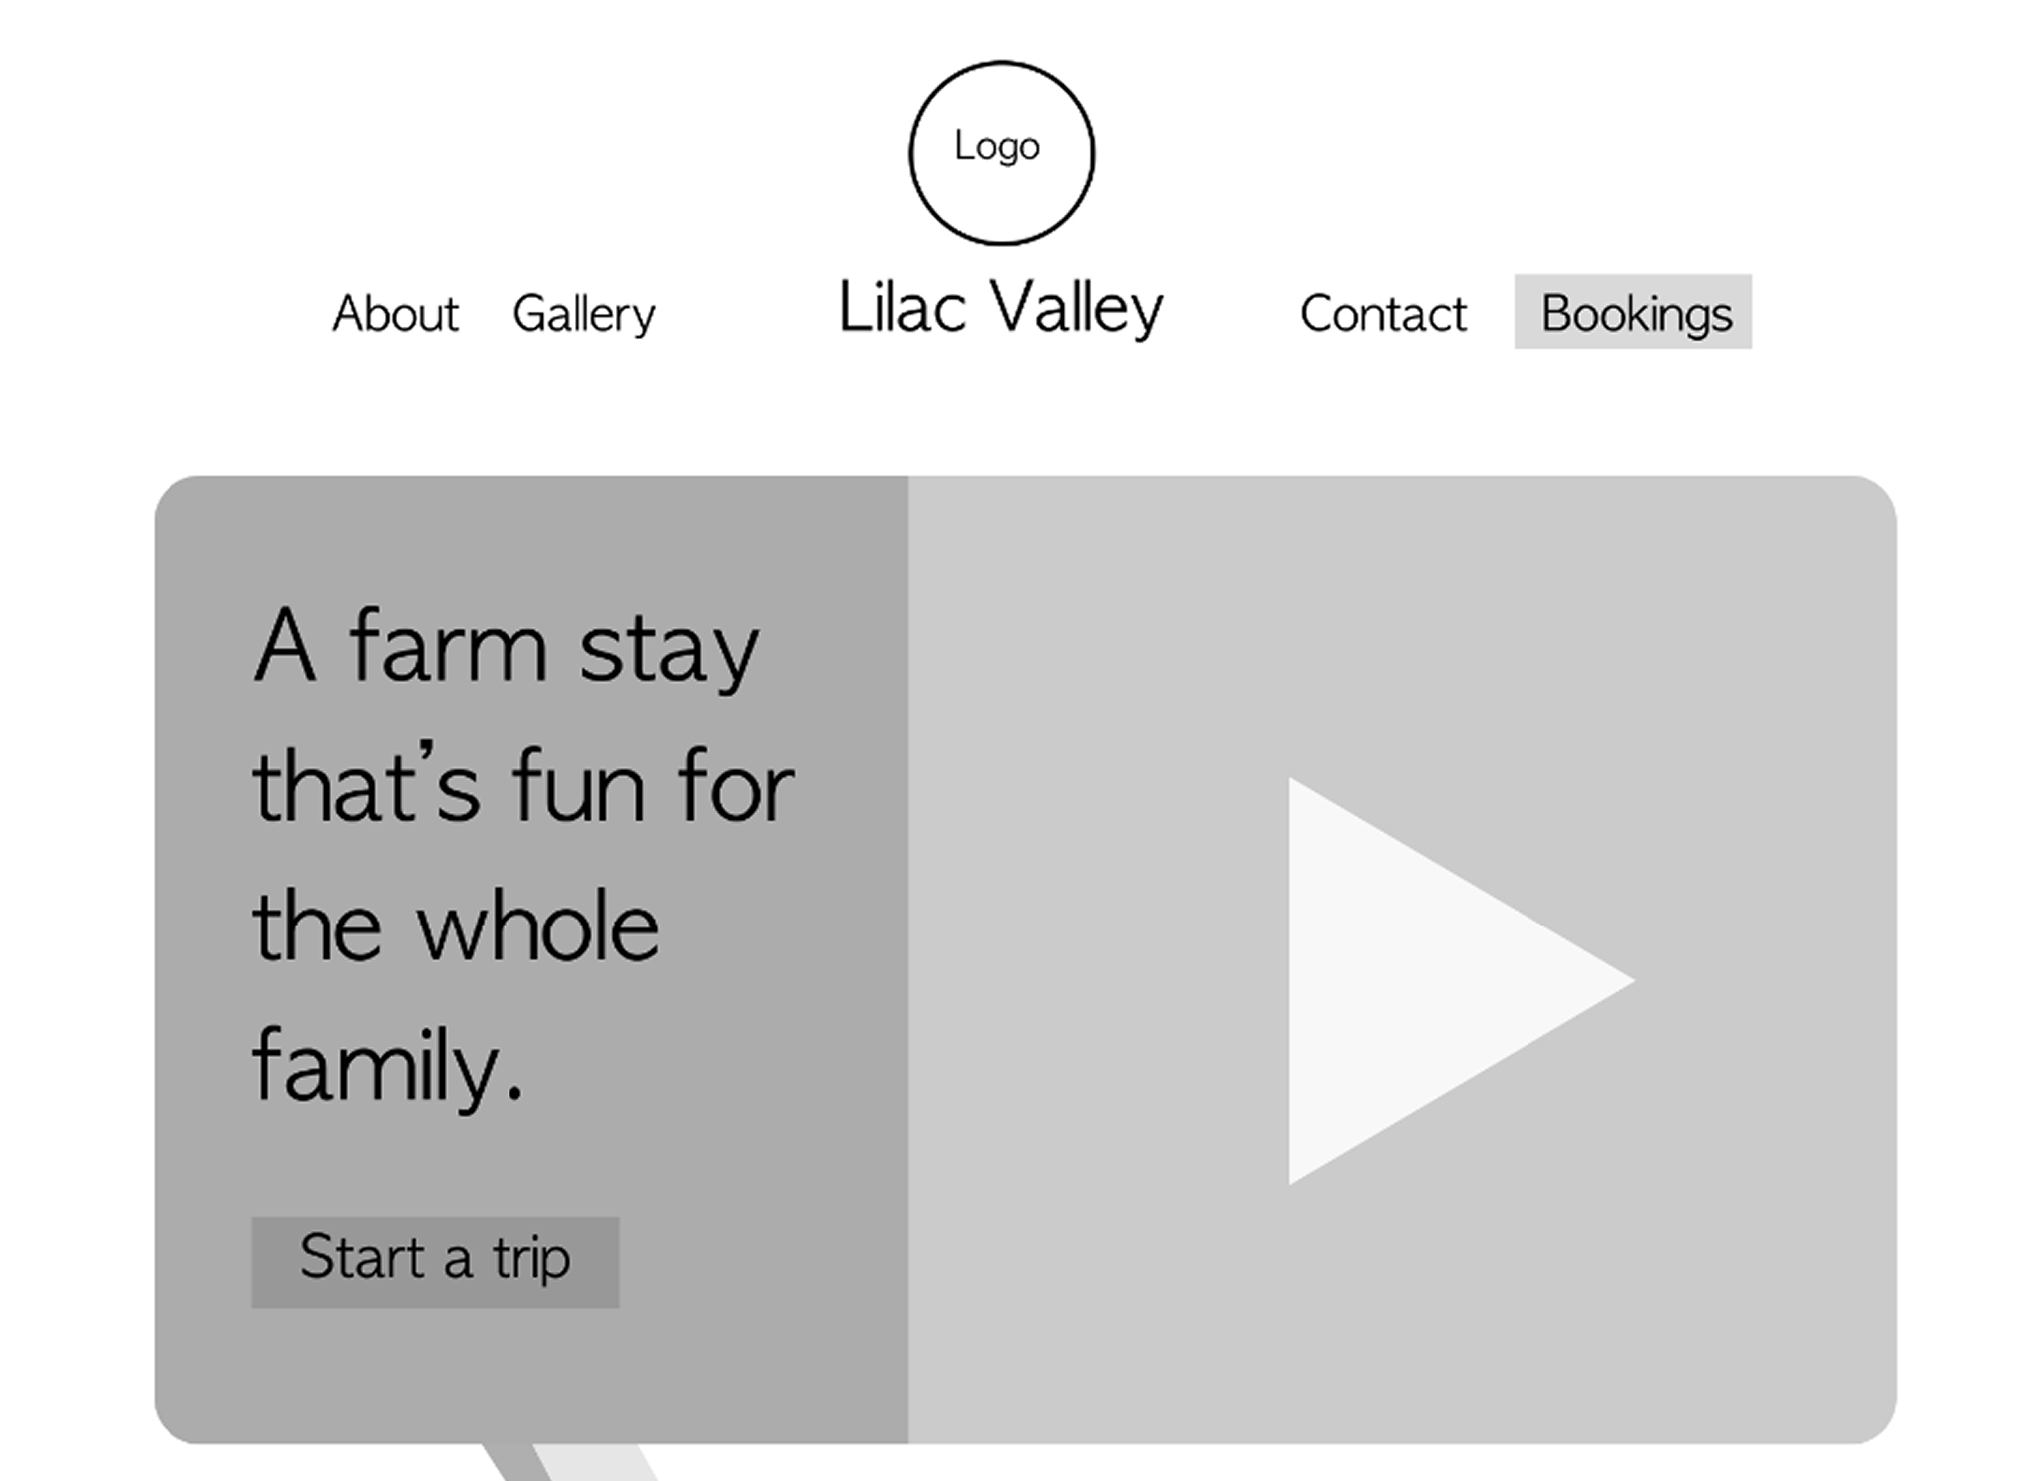Click the Bookings button
The height and width of the screenshot is (1481, 2037).
click(x=1632, y=312)
